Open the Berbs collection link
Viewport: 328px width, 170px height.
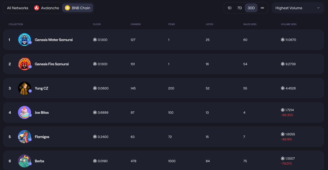point(39,161)
